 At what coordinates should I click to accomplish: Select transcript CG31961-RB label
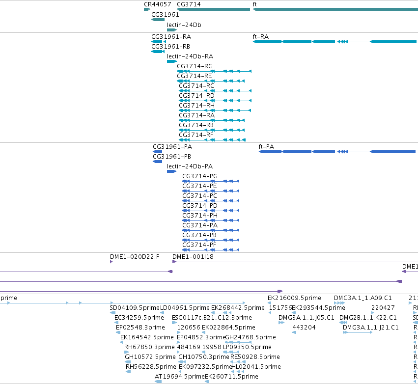click(x=170, y=47)
